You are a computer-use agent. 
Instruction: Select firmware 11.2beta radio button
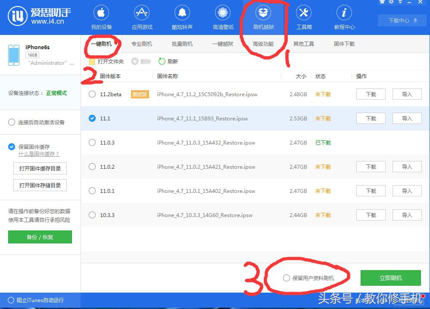tap(92, 94)
